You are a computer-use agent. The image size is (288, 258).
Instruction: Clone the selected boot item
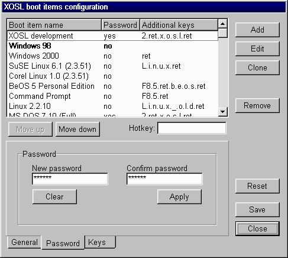click(257, 67)
